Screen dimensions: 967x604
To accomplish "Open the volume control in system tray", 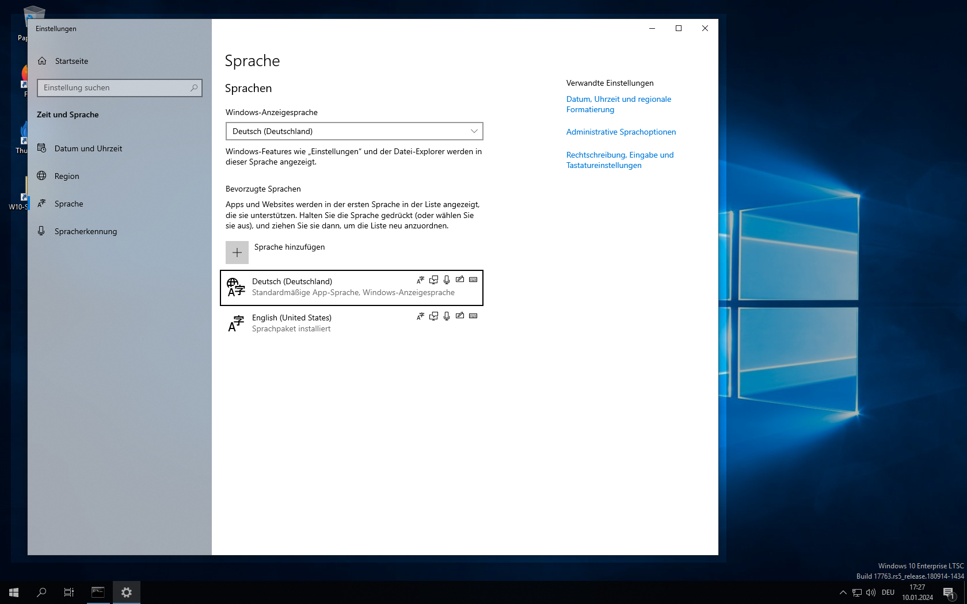I will [871, 592].
